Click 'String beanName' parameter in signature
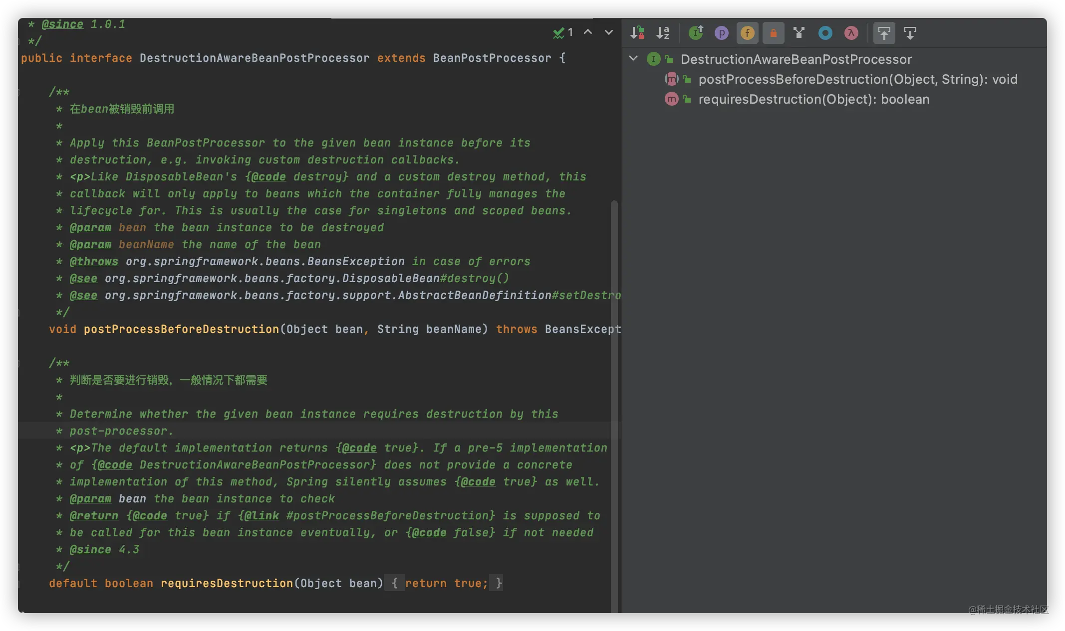The height and width of the screenshot is (631, 1065). click(429, 329)
